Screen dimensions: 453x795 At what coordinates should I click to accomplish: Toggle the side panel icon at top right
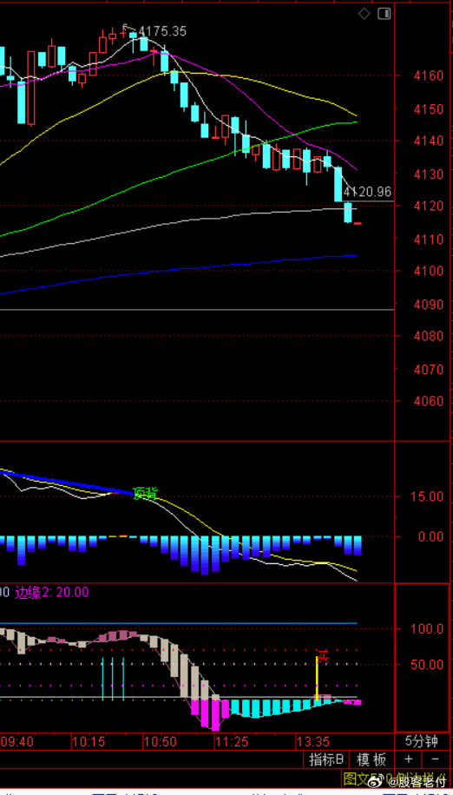[384, 14]
